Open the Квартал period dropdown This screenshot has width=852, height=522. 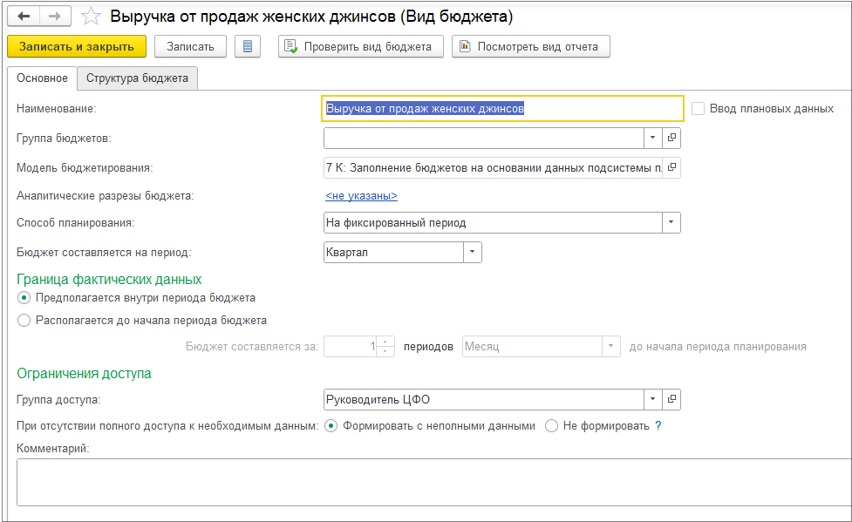point(472,252)
